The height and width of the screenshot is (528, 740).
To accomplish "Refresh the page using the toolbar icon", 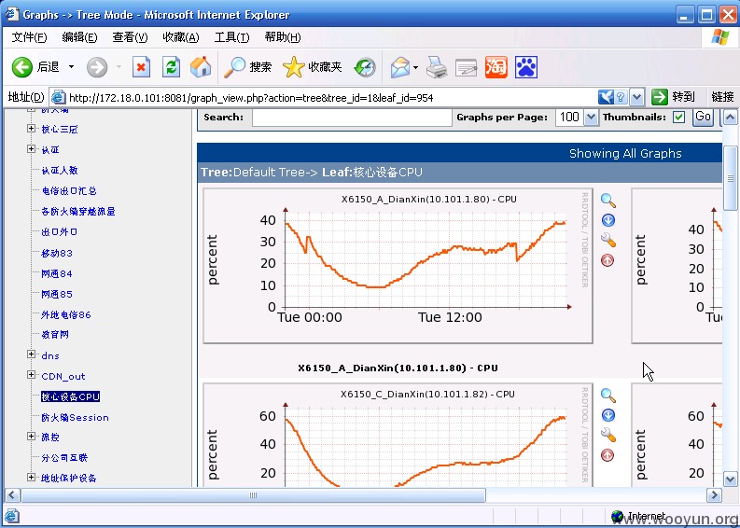I will coord(171,67).
